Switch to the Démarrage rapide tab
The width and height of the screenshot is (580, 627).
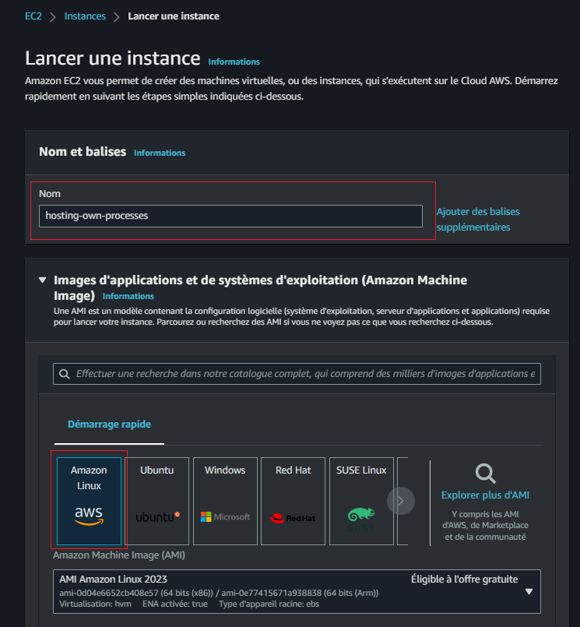[109, 424]
